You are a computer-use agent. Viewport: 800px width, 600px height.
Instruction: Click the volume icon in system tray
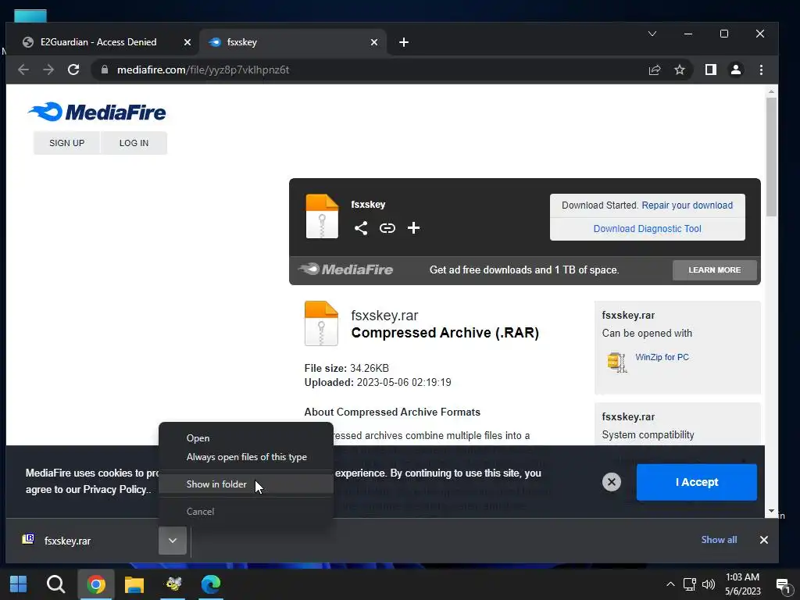pyautogui.click(x=708, y=584)
